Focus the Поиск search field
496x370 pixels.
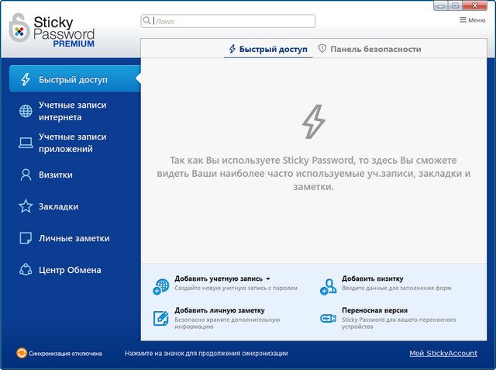pyautogui.click(x=228, y=21)
